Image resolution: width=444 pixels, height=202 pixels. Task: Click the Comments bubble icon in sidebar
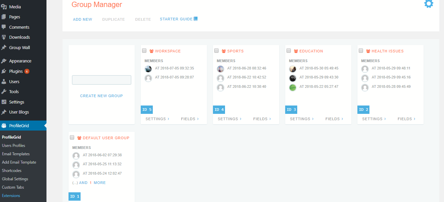tap(4, 27)
